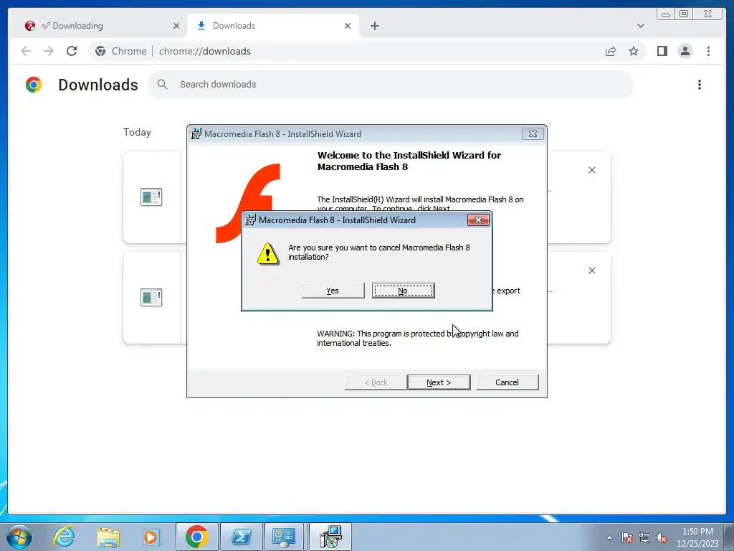Reload the downloads page

click(72, 51)
